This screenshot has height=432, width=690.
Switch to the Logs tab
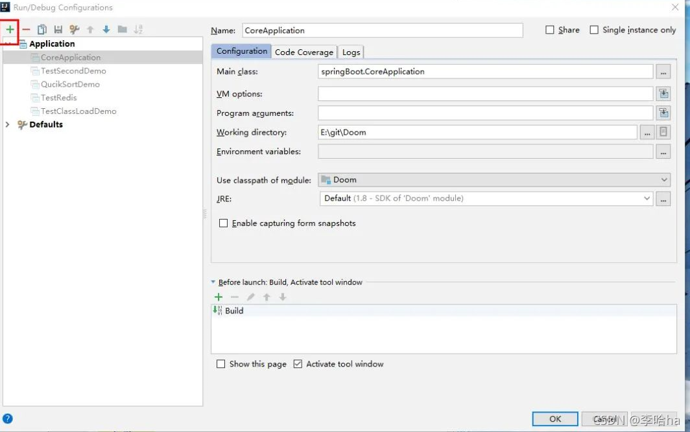click(351, 52)
